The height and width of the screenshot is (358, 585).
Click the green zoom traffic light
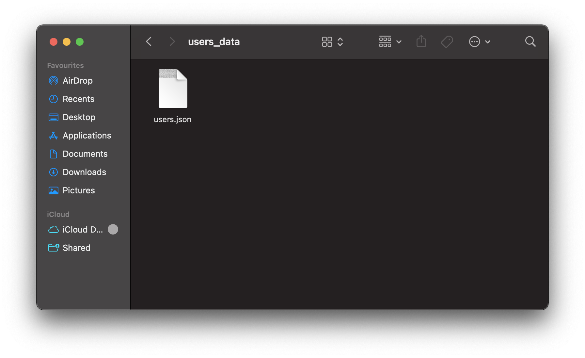[80, 42]
